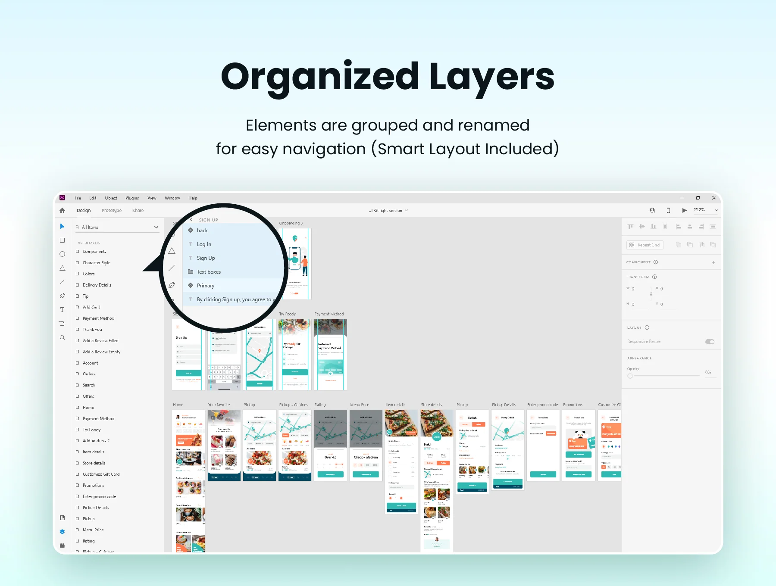Click the Align Left icon

point(678,227)
